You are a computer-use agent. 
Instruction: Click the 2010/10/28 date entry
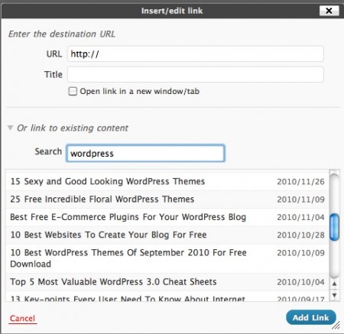(x=300, y=235)
